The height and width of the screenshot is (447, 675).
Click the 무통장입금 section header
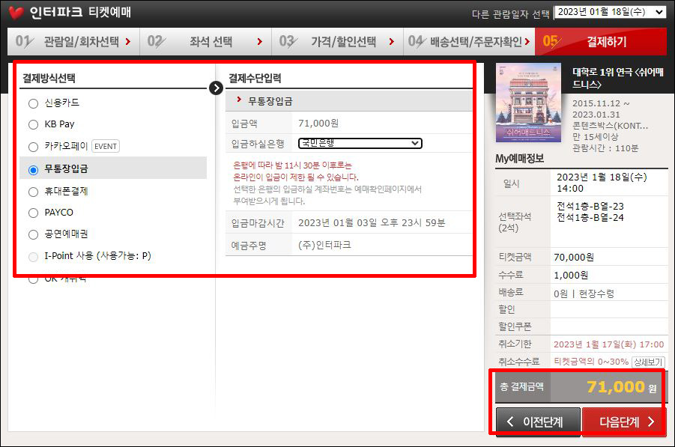[x=348, y=101]
